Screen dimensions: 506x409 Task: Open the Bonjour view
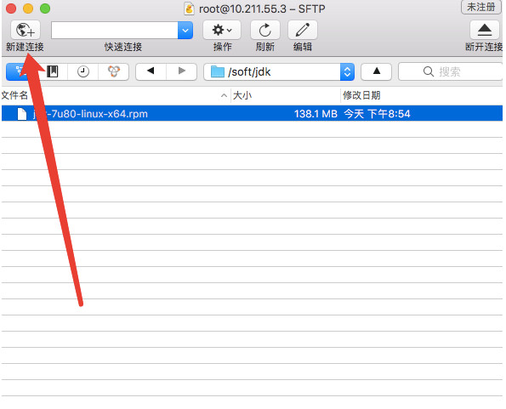114,71
